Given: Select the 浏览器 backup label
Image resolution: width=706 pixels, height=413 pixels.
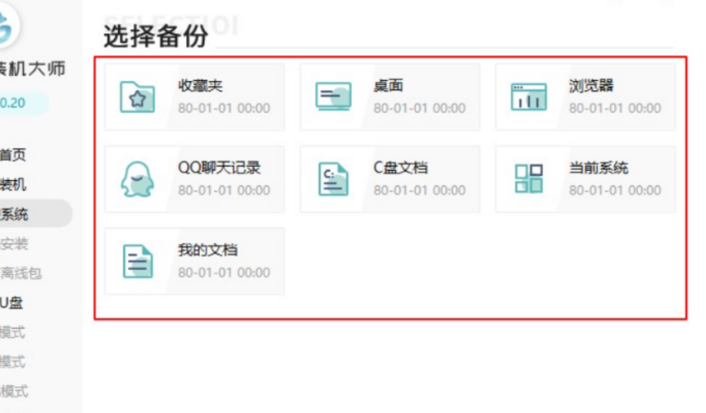Looking at the screenshot, I should (591, 86).
